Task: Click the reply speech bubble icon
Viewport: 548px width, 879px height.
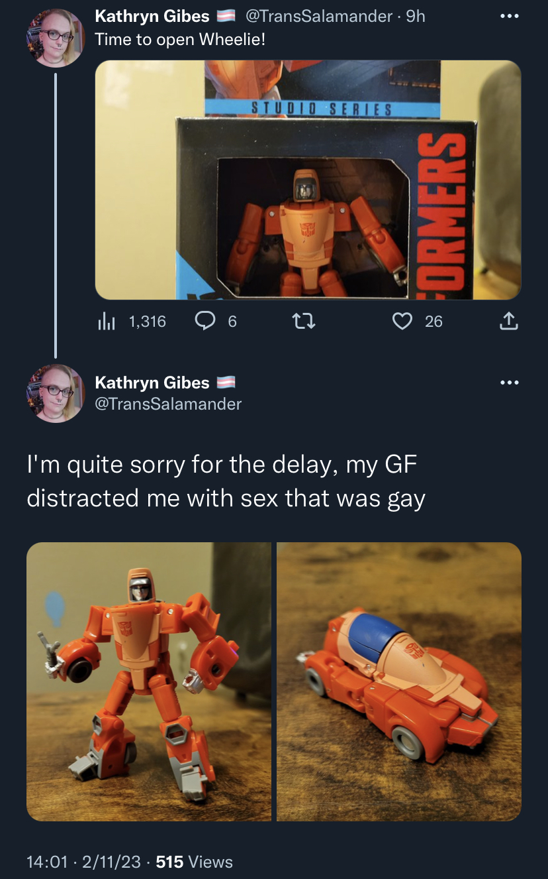Action: coord(205,322)
